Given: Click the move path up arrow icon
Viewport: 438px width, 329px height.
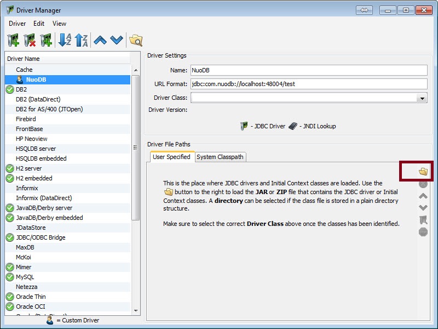Looking at the screenshot, I should coord(423,196).
